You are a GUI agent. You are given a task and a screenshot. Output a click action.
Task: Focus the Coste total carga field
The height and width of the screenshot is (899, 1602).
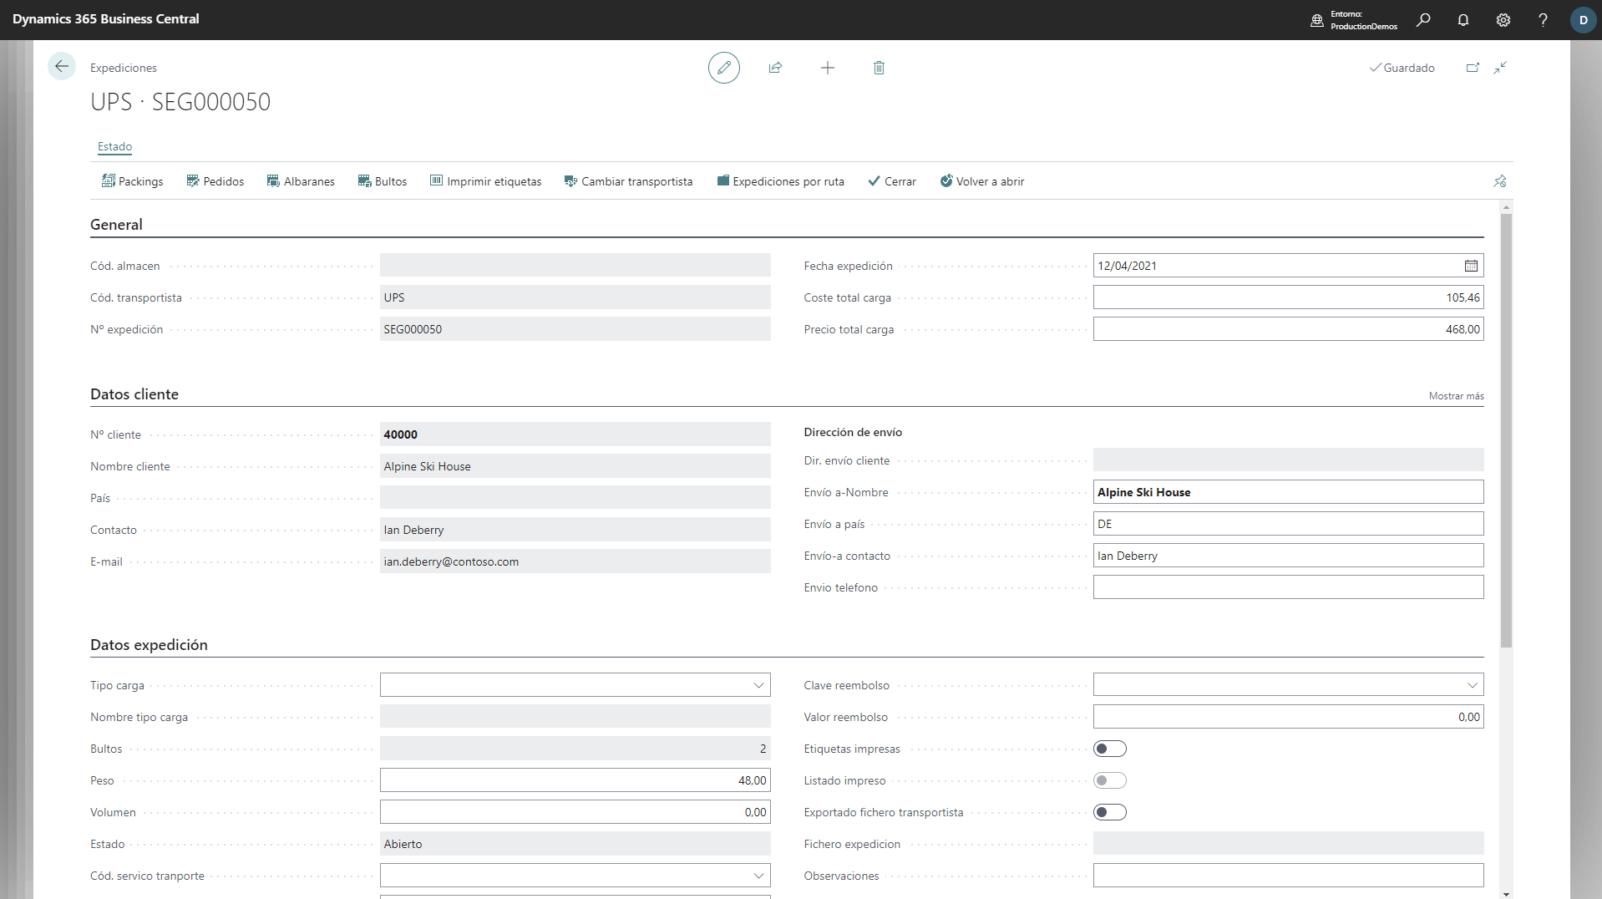tap(1288, 297)
